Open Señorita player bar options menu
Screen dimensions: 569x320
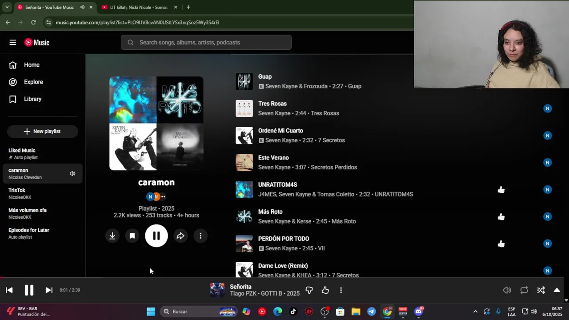click(341, 290)
